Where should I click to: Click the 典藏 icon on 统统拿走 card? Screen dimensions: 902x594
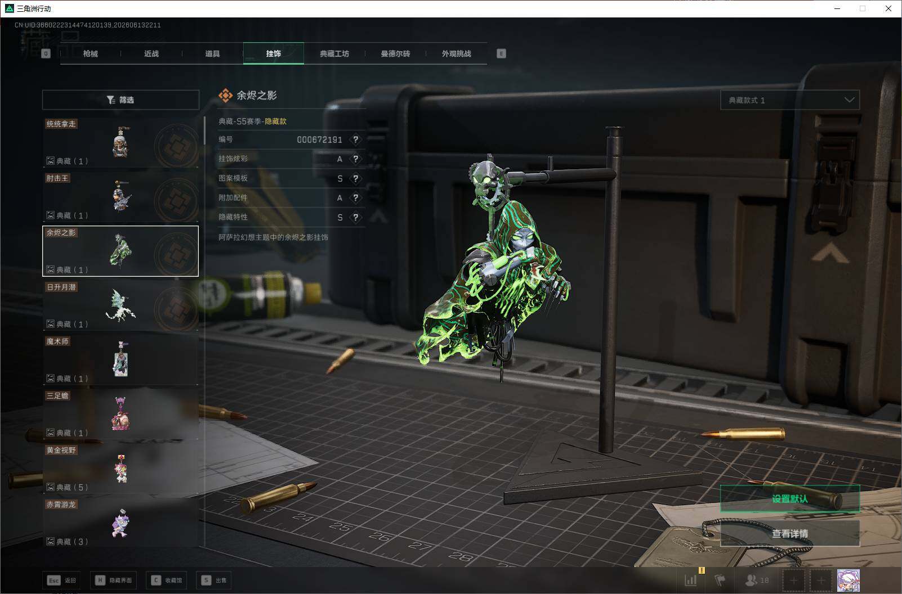point(50,161)
